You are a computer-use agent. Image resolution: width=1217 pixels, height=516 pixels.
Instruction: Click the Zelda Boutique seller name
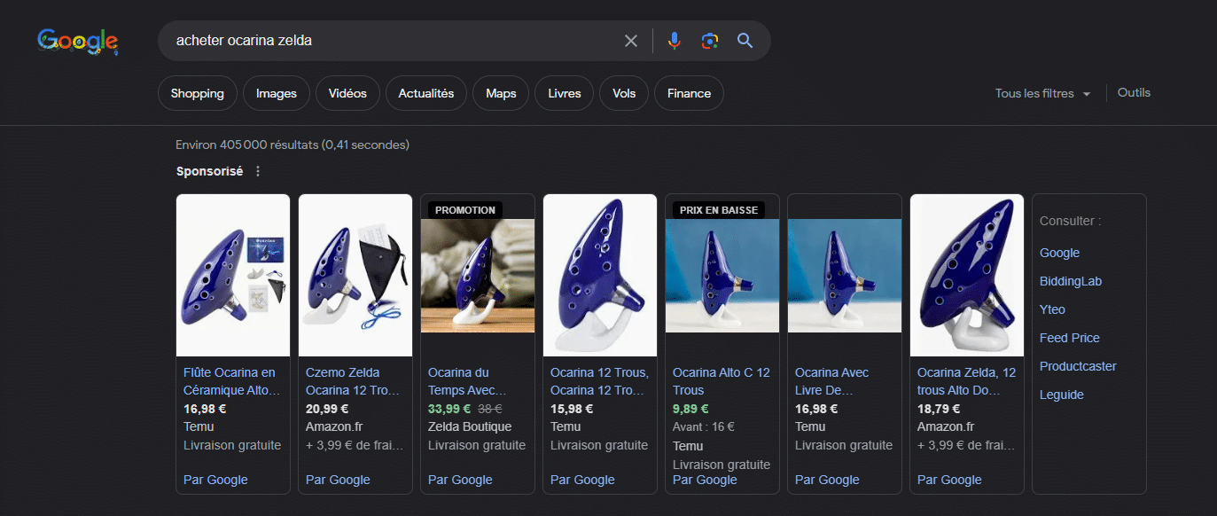(470, 426)
